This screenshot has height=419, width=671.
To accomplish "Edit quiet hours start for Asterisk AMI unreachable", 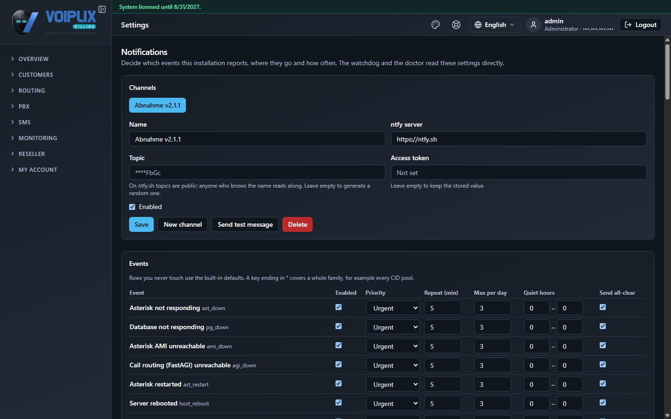I will pos(537,346).
